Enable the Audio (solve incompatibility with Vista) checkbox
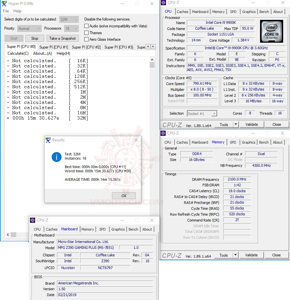The height and width of the screenshot is (300, 290). click(x=86, y=26)
